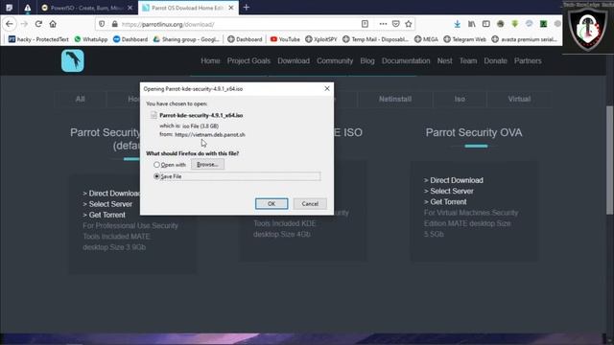Viewport: 614px width, 345px height.
Task: Click the Firefox View icon at tab strip start
Action: pyautogui.click(x=9, y=8)
